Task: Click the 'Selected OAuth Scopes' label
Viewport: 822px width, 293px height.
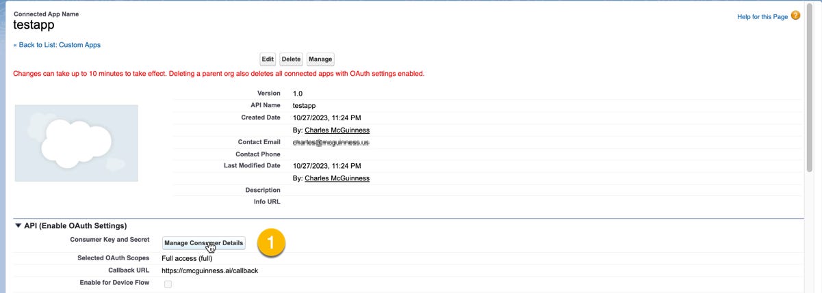Action: (x=113, y=258)
